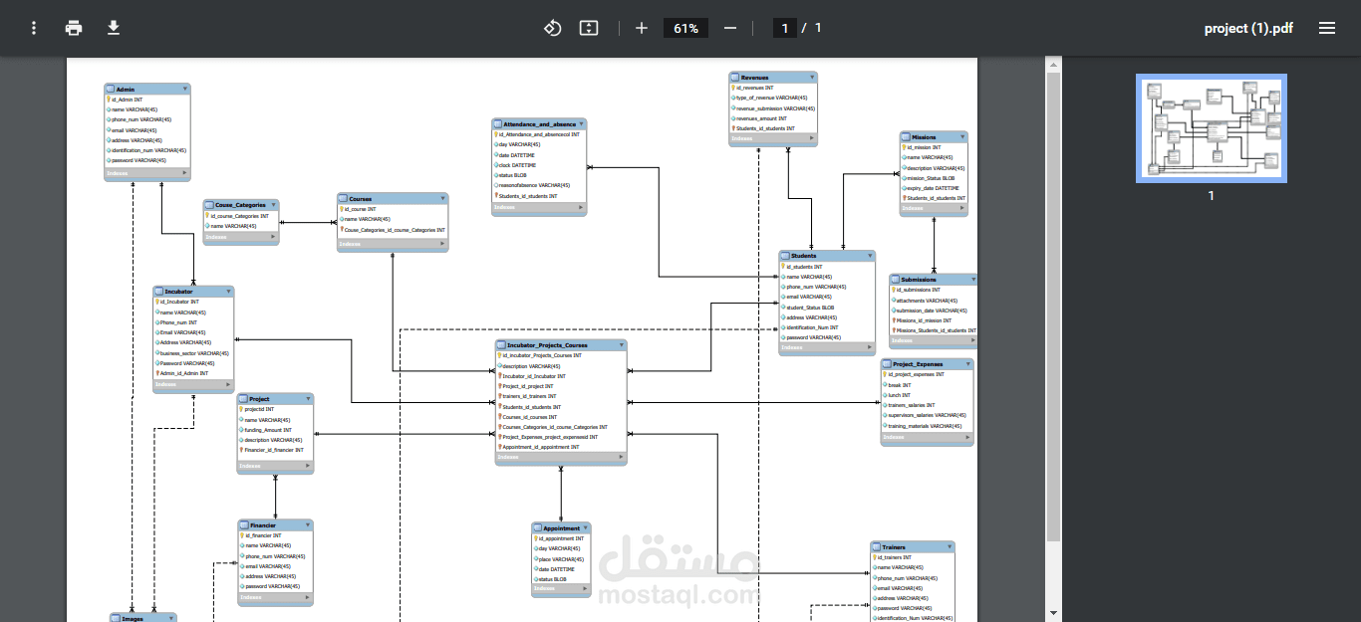
Task: Click the Submissions table header icon
Action: pyautogui.click(x=896, y=280)
